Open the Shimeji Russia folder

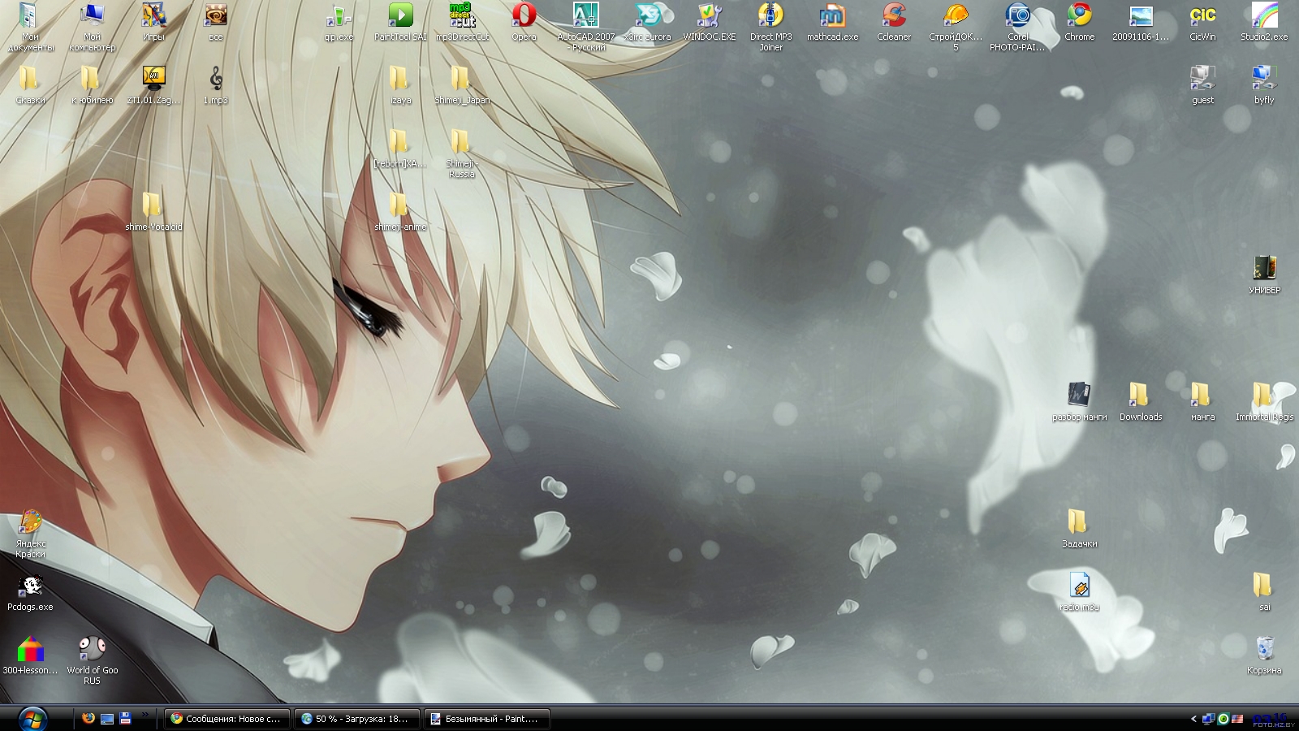462,154
